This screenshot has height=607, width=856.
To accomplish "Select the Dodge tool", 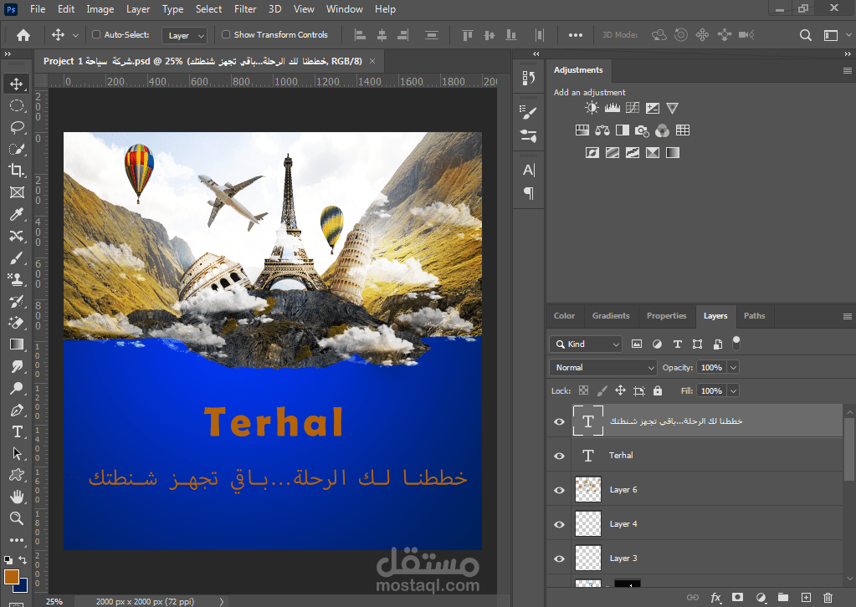I will [17, 388].
